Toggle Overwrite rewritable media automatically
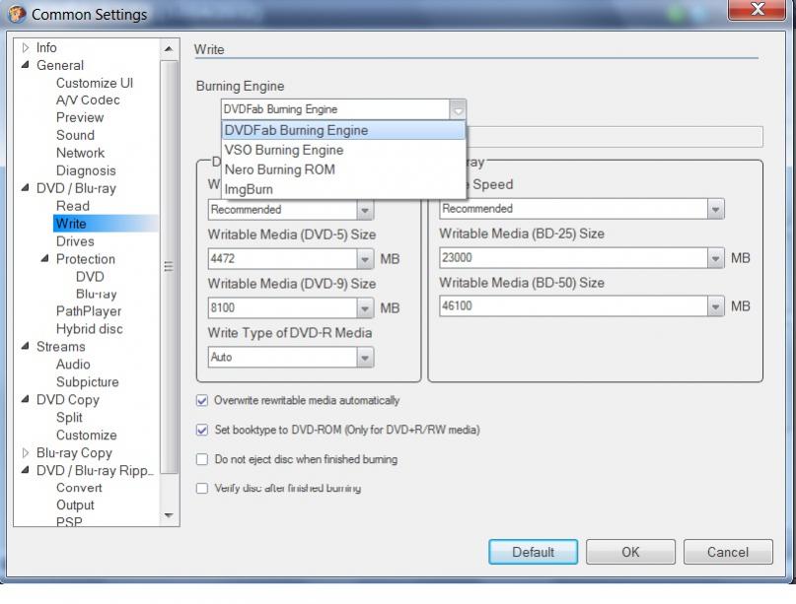This screenshot has width=796, height=604. [x=202, y=401]
